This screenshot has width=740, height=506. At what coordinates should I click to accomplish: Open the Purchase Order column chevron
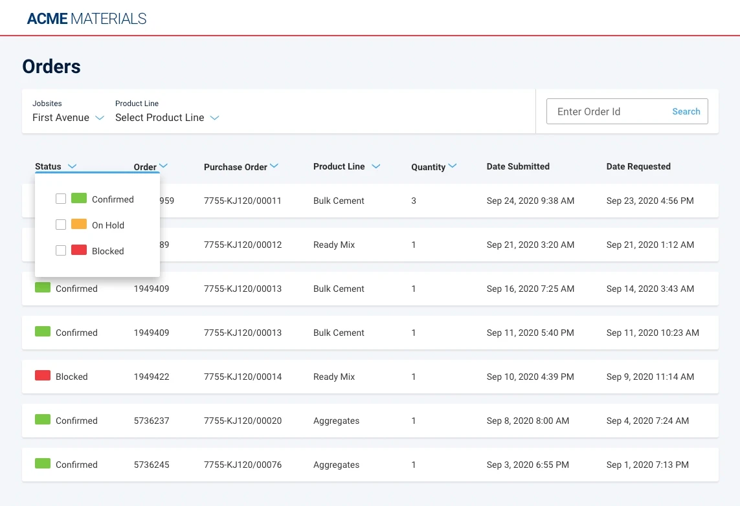coord(275,166)
